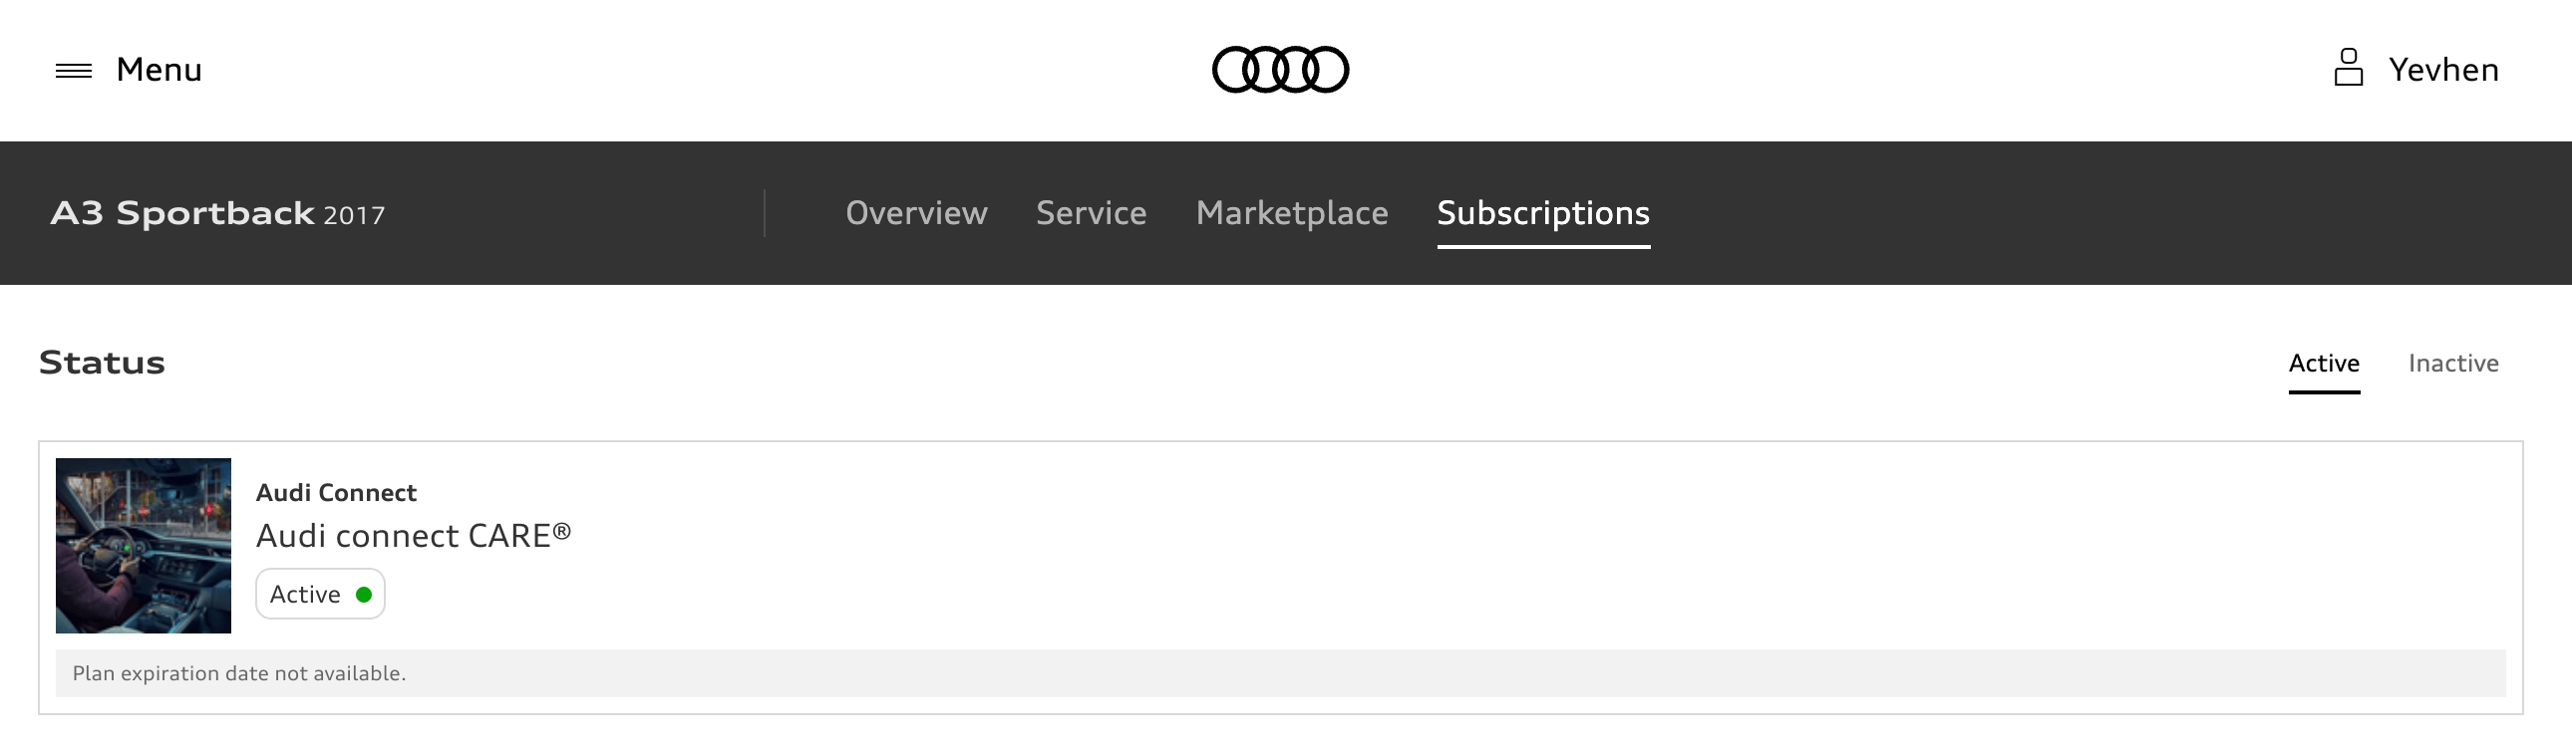Click the plan expiration date notice bar
This screenshot has width=2572, height=755.
pos(1281,673)
